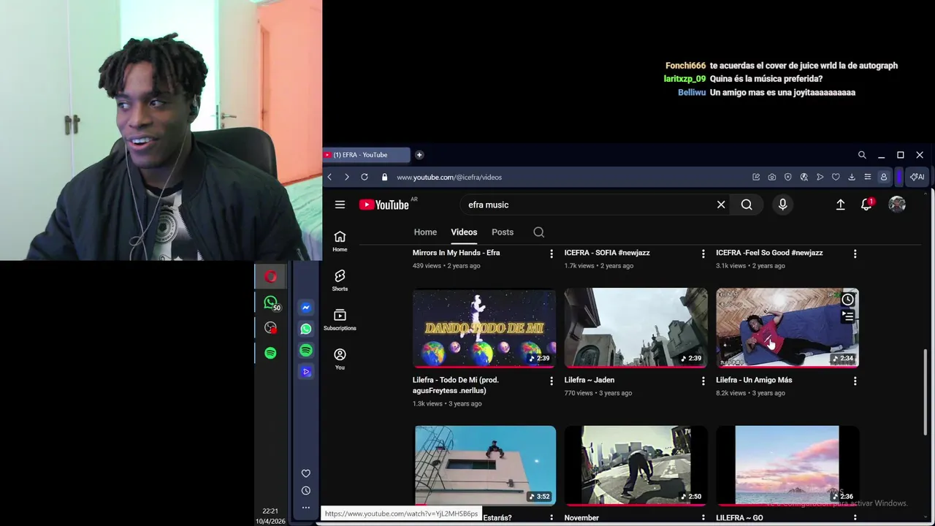Open the ad blocker shield icon
Screen dimensions: 935x526
788,177
